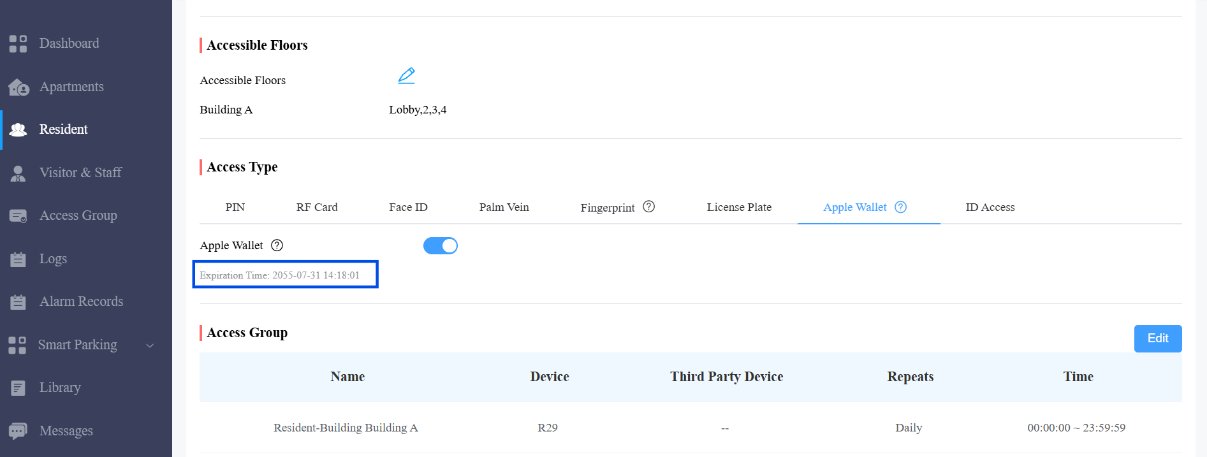Screen dimensions: 1207x457
Task: Click the Apartments house icon
Action: coord(18,87)
